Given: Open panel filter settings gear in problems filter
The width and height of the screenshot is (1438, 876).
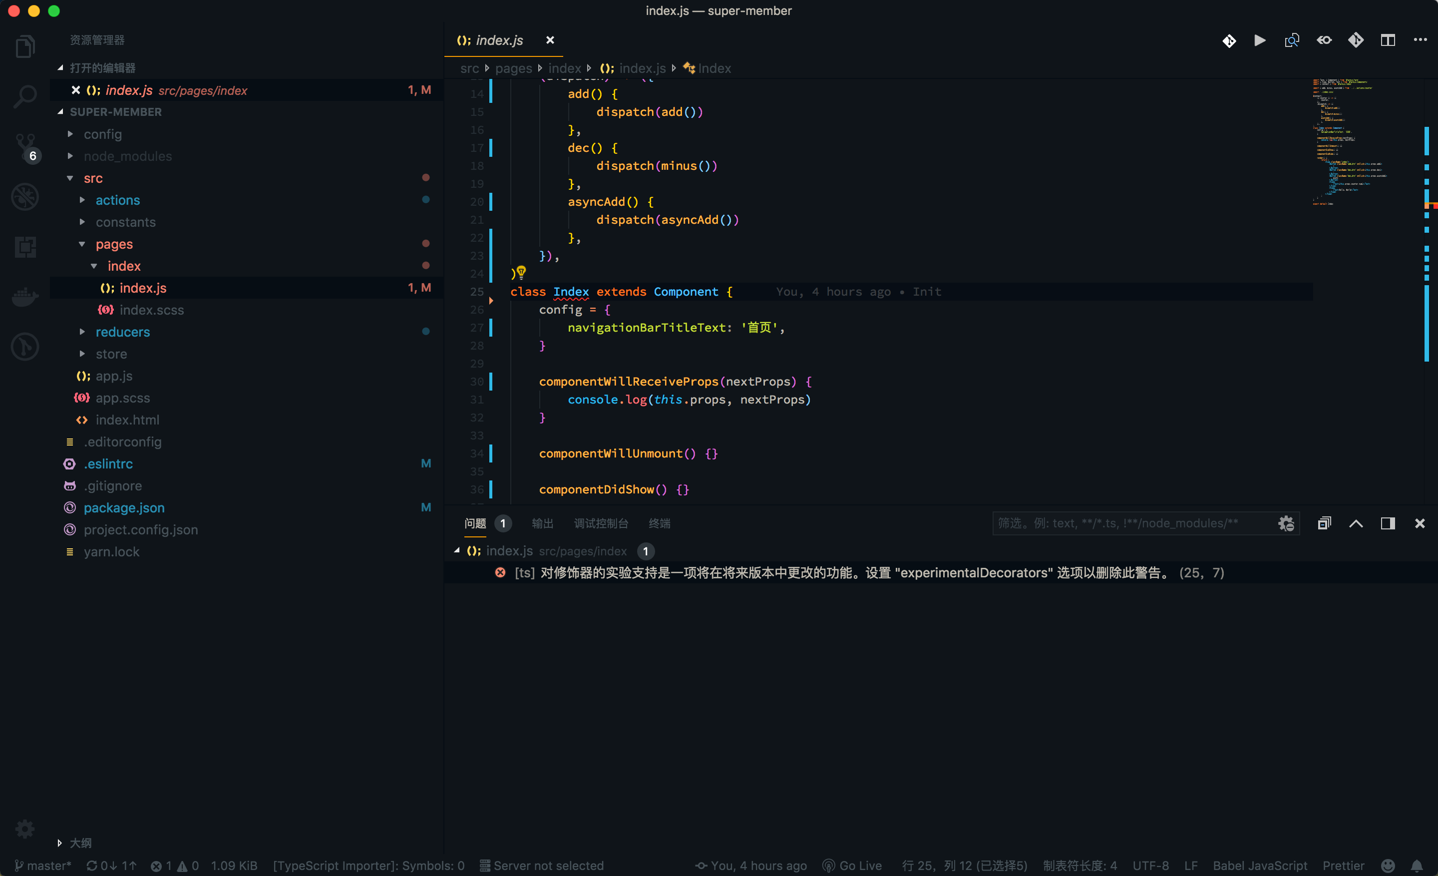Looking at the screenshot, I should (x=1286, y=523).
